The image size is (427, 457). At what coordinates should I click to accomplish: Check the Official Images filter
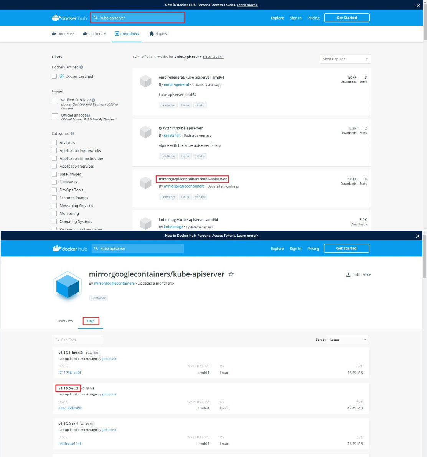point(55,116)
